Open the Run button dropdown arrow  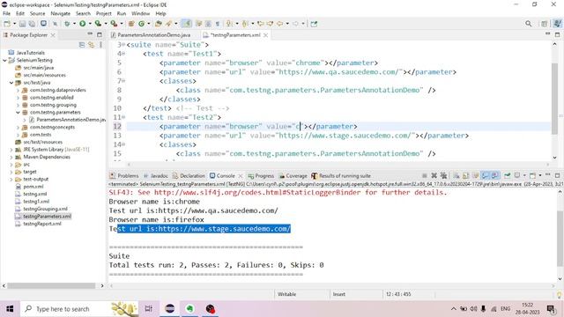(x=90, y=24)
